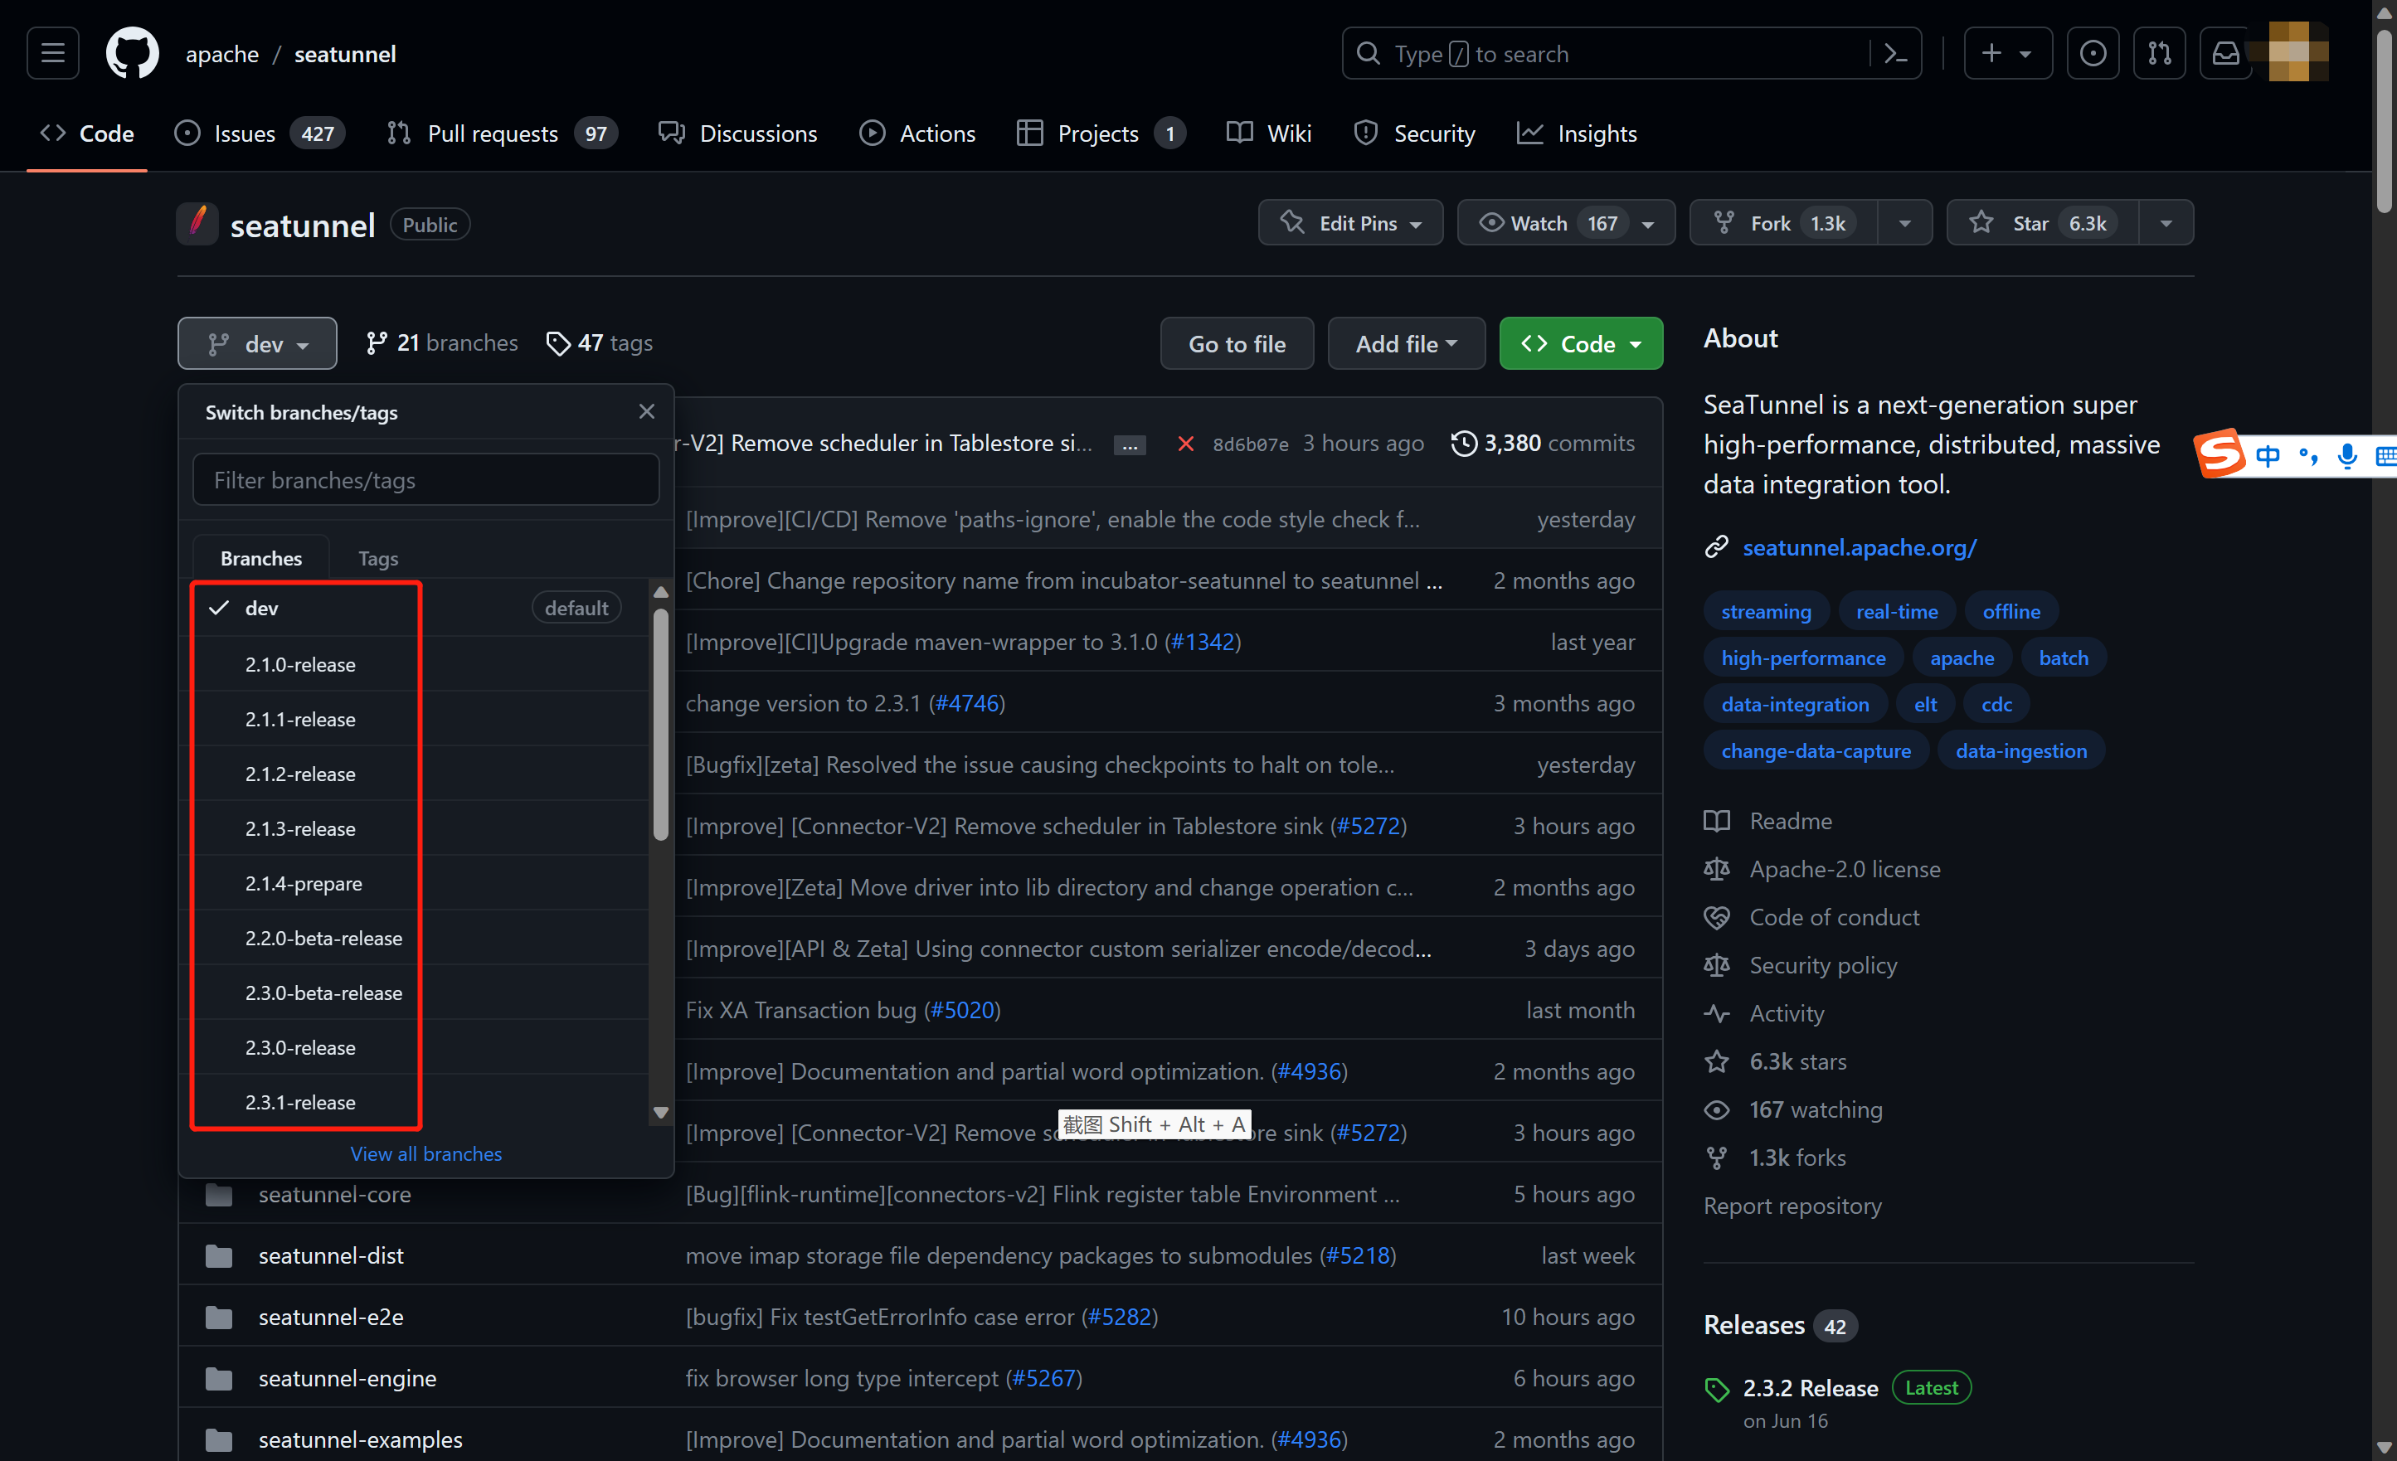
Task: Open the Add file dropdown
Action: 1405,344
